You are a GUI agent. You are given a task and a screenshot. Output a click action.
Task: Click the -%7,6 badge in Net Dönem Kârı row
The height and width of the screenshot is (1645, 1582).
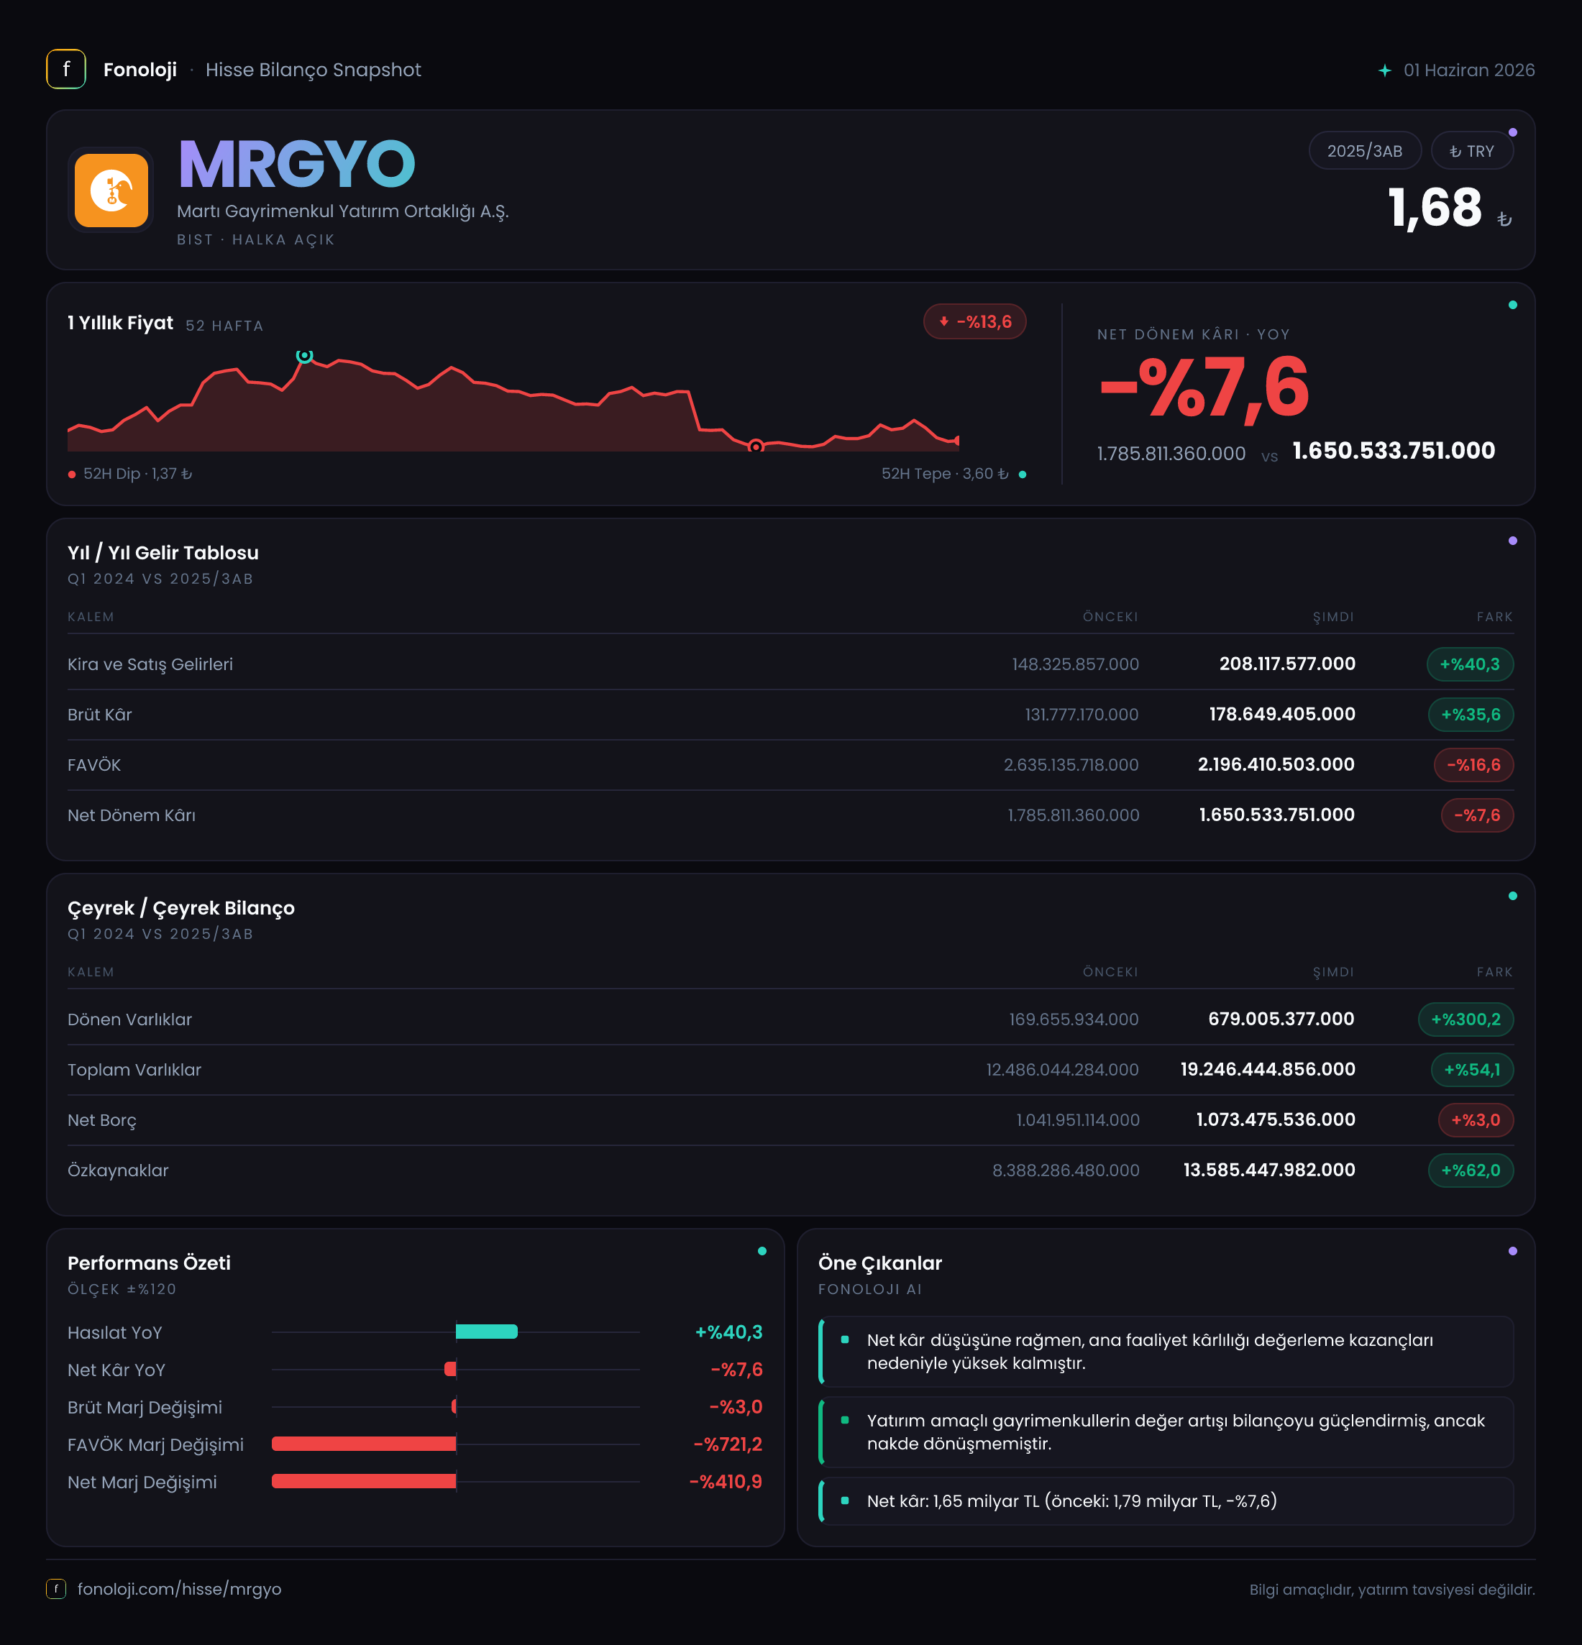coord(1477,815)
